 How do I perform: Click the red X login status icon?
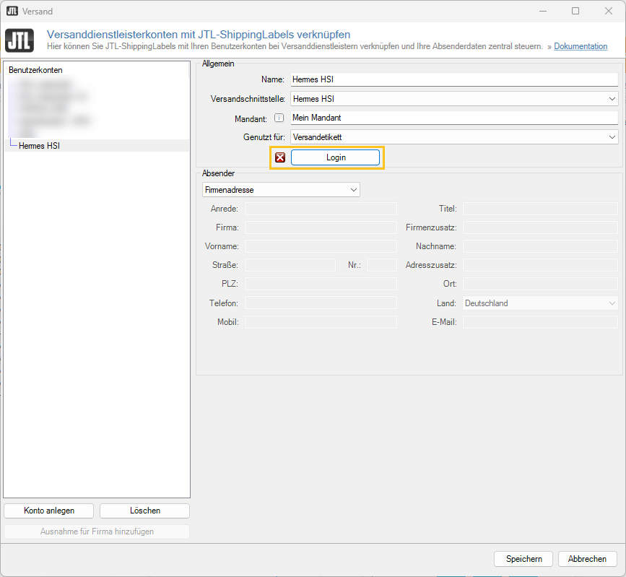click(280, 157)
